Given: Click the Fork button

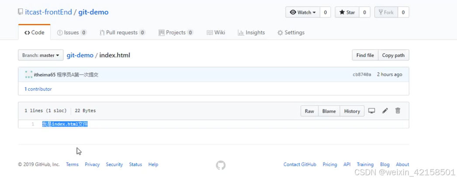Looking at the screenshot, I should click(x=386, y=12).
